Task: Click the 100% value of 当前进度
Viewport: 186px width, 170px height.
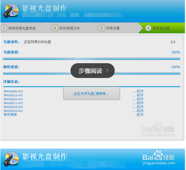Action: pos(176,52)
